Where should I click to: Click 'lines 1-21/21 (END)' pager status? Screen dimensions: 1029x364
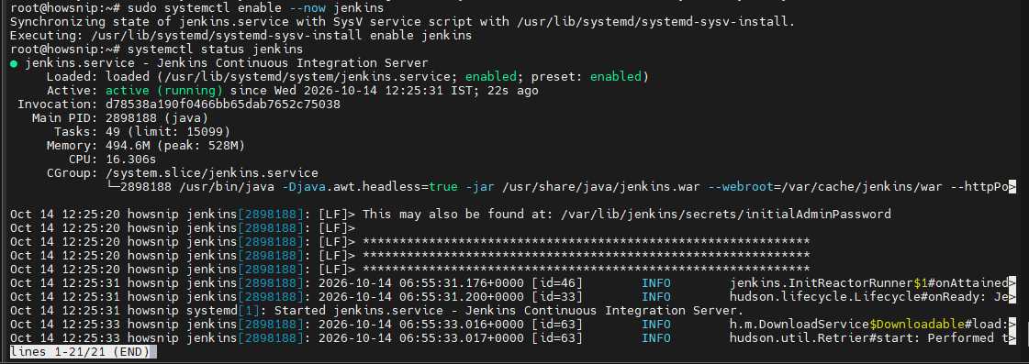pos(80,351)
